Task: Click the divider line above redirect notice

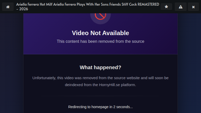Action: tap(100, 96)
